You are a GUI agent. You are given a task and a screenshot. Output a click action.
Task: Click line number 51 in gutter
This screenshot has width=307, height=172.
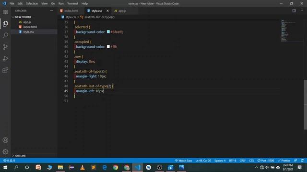pos(66,101)
